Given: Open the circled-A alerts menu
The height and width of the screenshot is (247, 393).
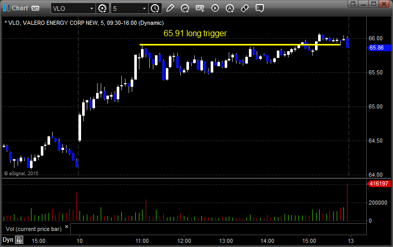Looking at the screenshot, I should [x=230, y=8].
